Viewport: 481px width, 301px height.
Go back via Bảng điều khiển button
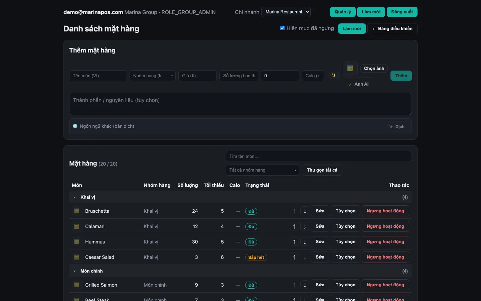pyautogui.click(x=392, y=29)
